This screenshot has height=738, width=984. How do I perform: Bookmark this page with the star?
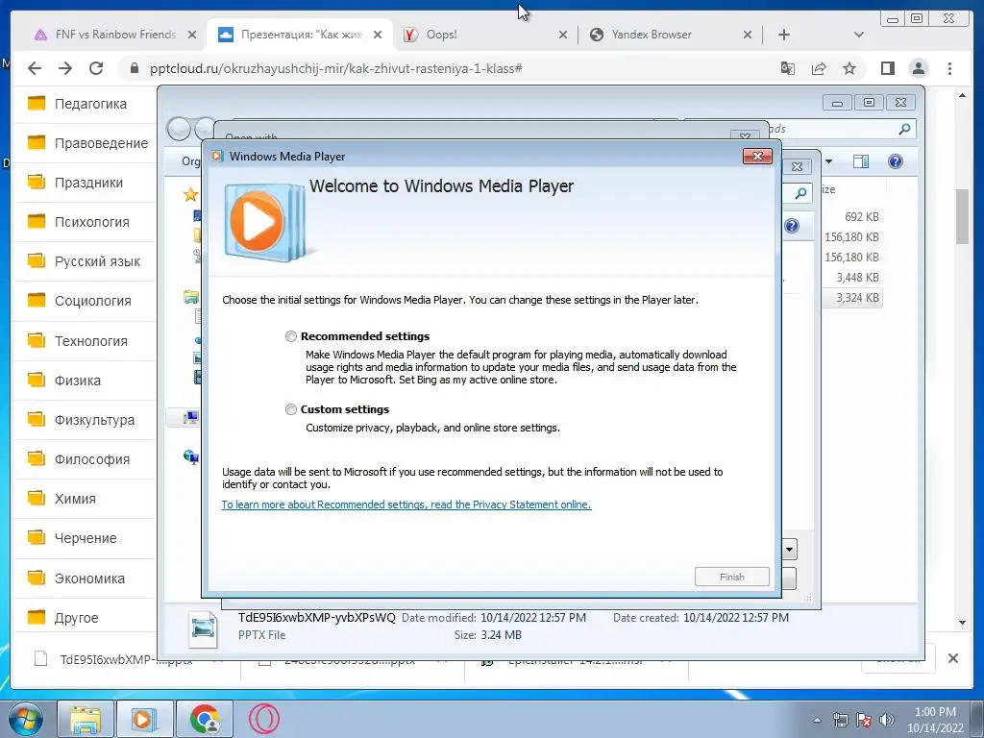click(x=849, y=68)
